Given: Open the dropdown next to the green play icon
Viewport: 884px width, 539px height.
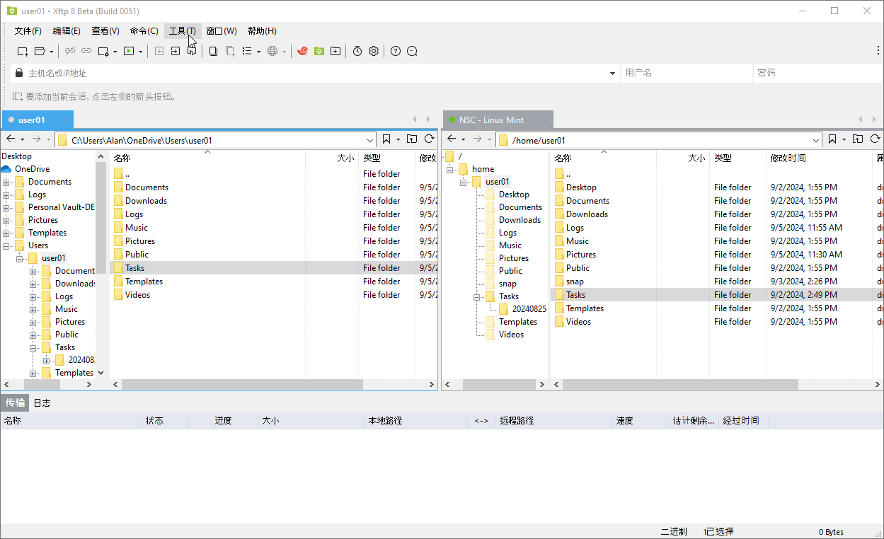Looking at the screenshot, I should click(x=140, y=52).
